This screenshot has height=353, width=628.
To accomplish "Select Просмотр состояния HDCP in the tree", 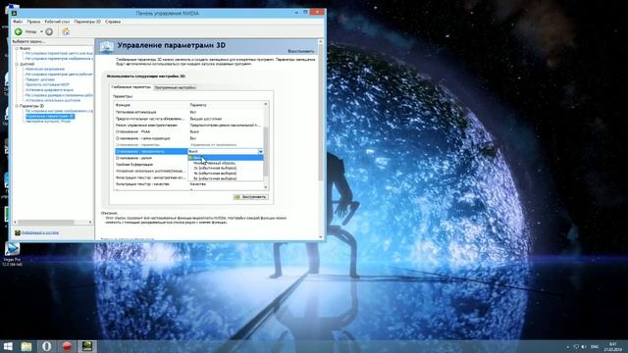I will point(47,84).
